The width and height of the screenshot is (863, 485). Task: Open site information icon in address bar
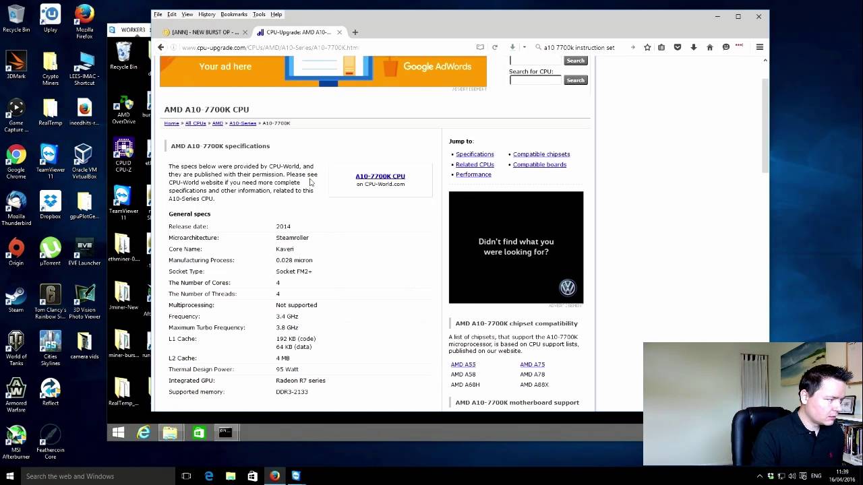[173, 47]
